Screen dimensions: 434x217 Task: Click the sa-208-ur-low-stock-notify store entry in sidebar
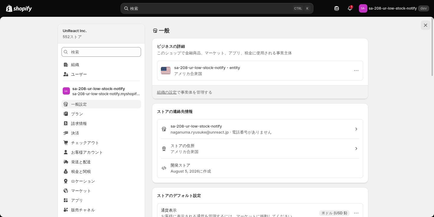click(x=101, y=91)
